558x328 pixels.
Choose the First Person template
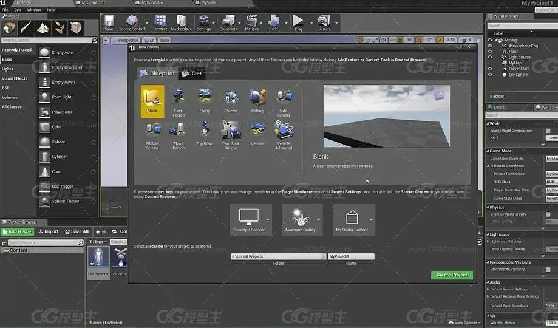[179, 102]
